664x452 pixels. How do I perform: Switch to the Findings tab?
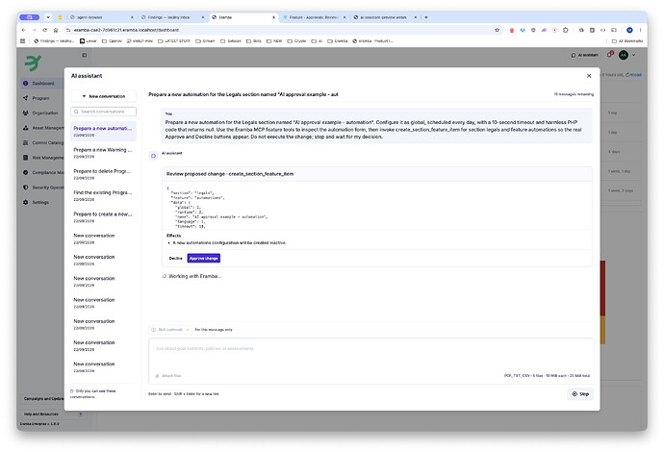pos(170,17)
